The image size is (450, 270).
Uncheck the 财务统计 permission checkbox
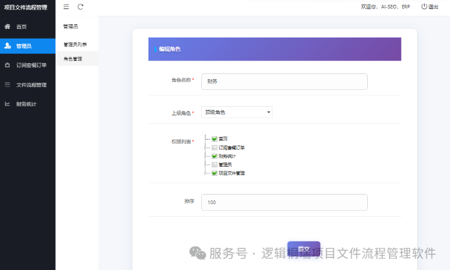[214, 156]
